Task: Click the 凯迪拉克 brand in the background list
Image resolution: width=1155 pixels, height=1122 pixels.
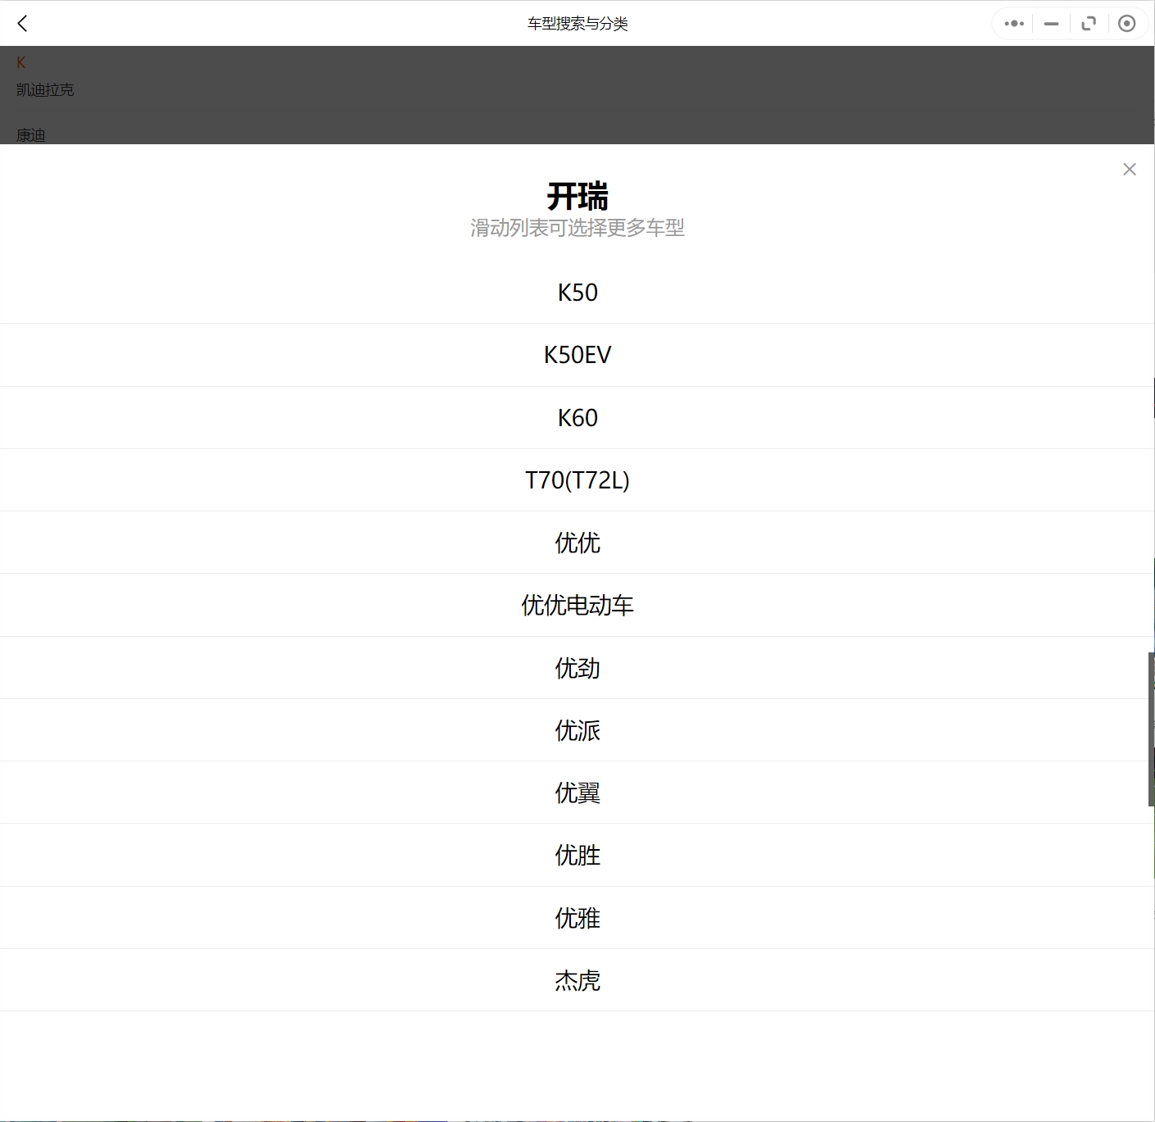Action: 46,90
